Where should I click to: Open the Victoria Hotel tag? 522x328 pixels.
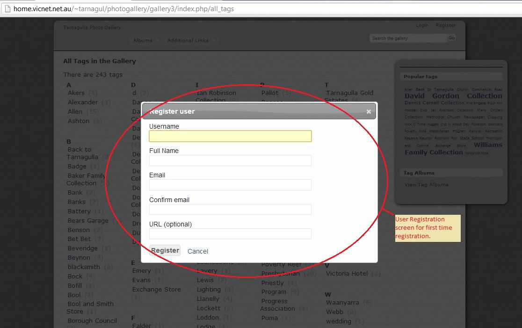pos(347,273)
